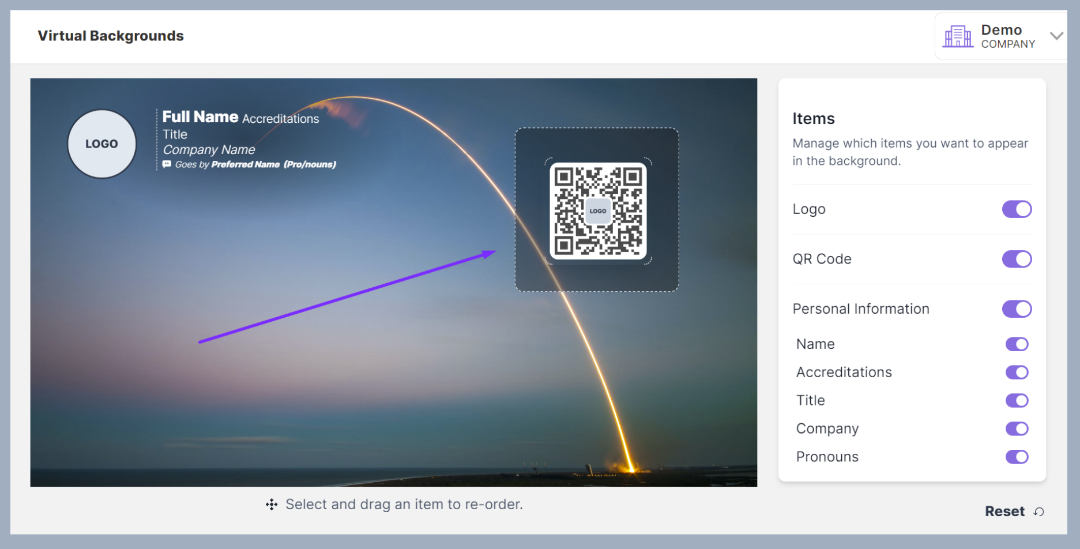Image resolution: width=1080 pixels, height=549 pixels.
Task: Click the Title line in preview
Action: (x=175, y=134)
